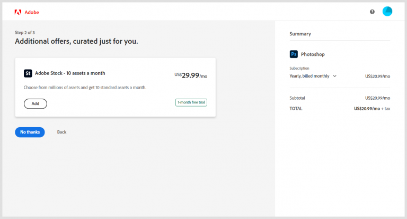Click the TOTAL price amount

coord(367,108)
